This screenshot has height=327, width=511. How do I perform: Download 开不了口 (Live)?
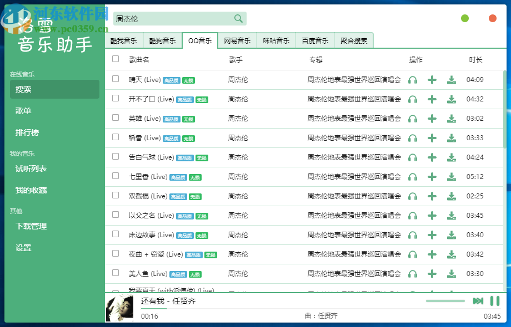pos(451,99)
